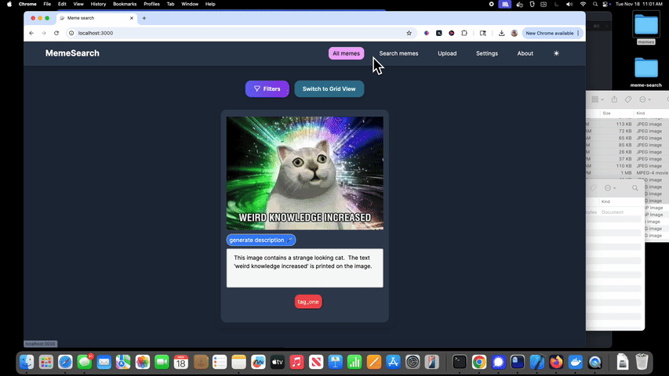
Task: Open Chrome downloads icon
Action: (501, 33)
